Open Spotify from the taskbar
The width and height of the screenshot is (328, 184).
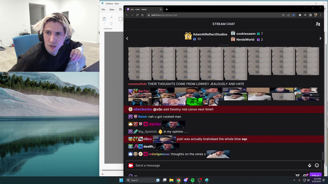click(x=193, y=180)
